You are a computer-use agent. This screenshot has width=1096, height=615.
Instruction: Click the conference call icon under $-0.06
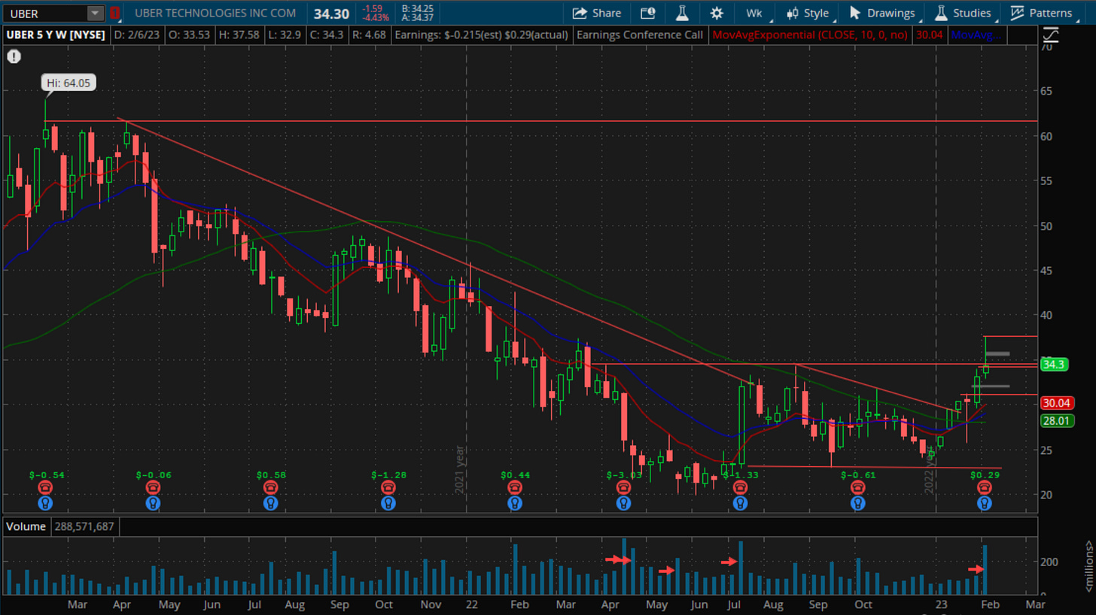[153, 488]
